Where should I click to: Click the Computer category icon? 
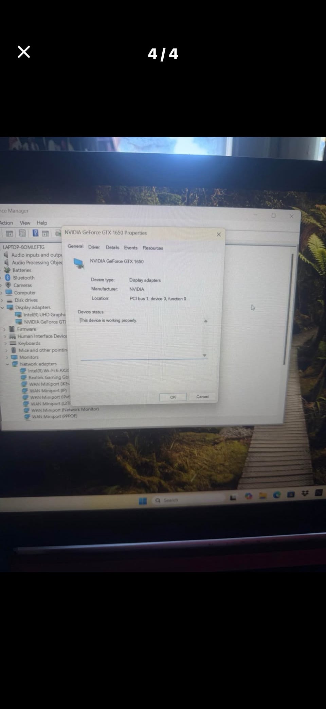(9, 293)
